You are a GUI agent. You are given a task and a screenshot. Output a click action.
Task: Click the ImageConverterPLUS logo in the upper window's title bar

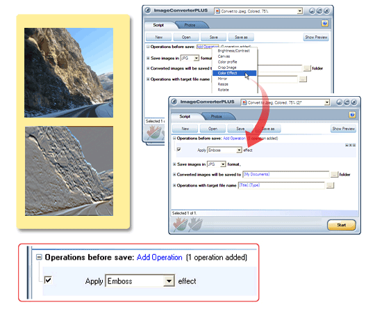[148, 10]
